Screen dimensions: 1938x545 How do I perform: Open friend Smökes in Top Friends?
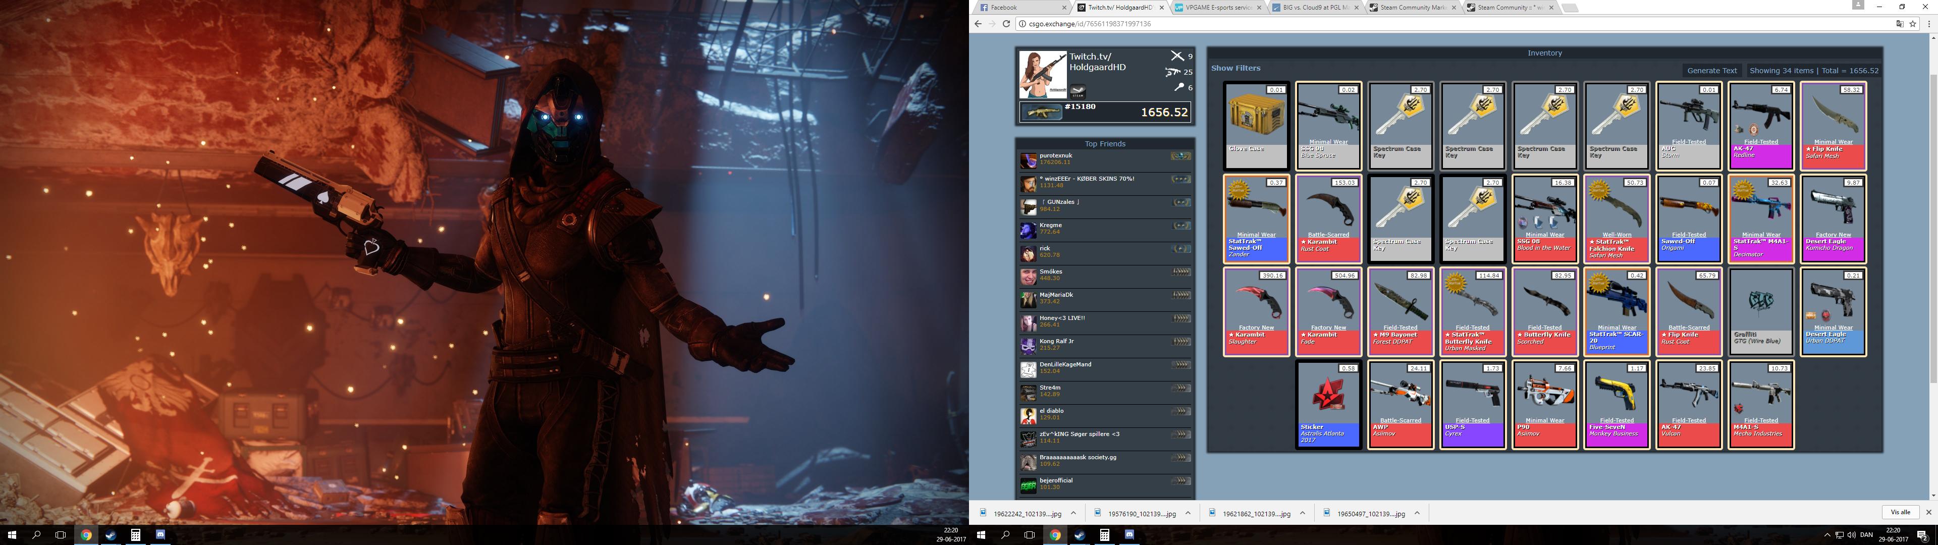1105,277
